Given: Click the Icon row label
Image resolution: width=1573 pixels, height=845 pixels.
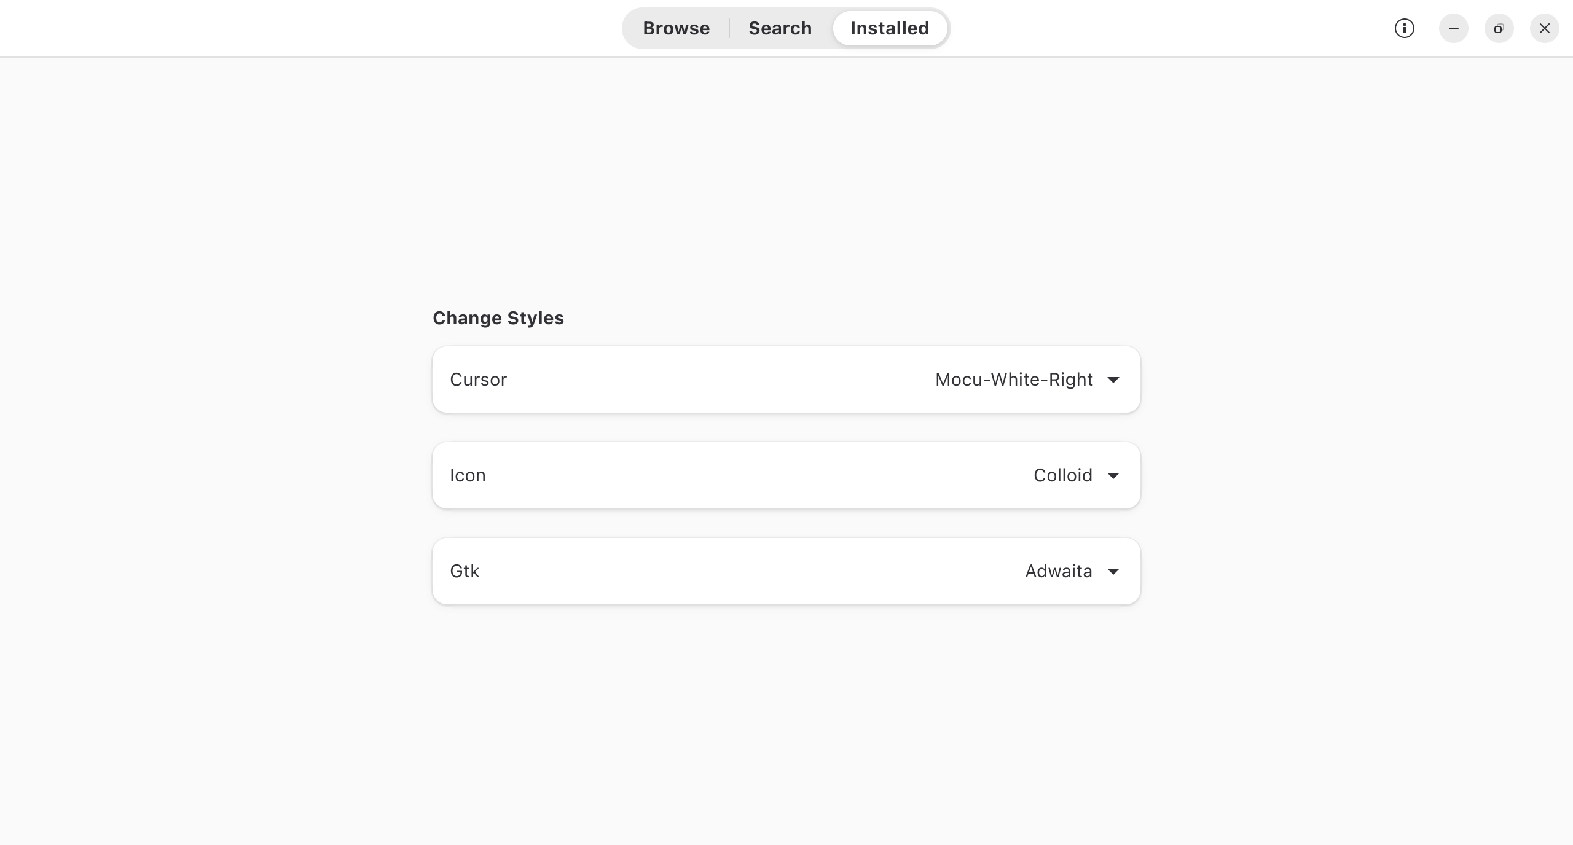Looking at the screenshot, I should coord(468,475).
